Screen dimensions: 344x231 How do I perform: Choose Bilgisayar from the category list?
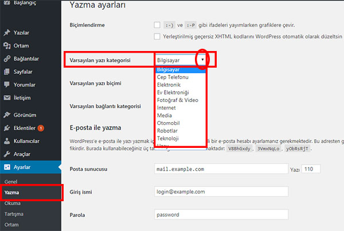(181, 70)
